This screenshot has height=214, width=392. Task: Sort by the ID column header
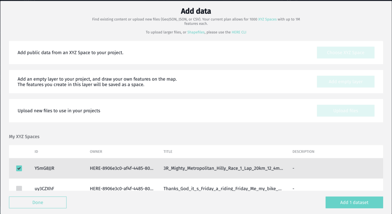(x=36, y=152)
